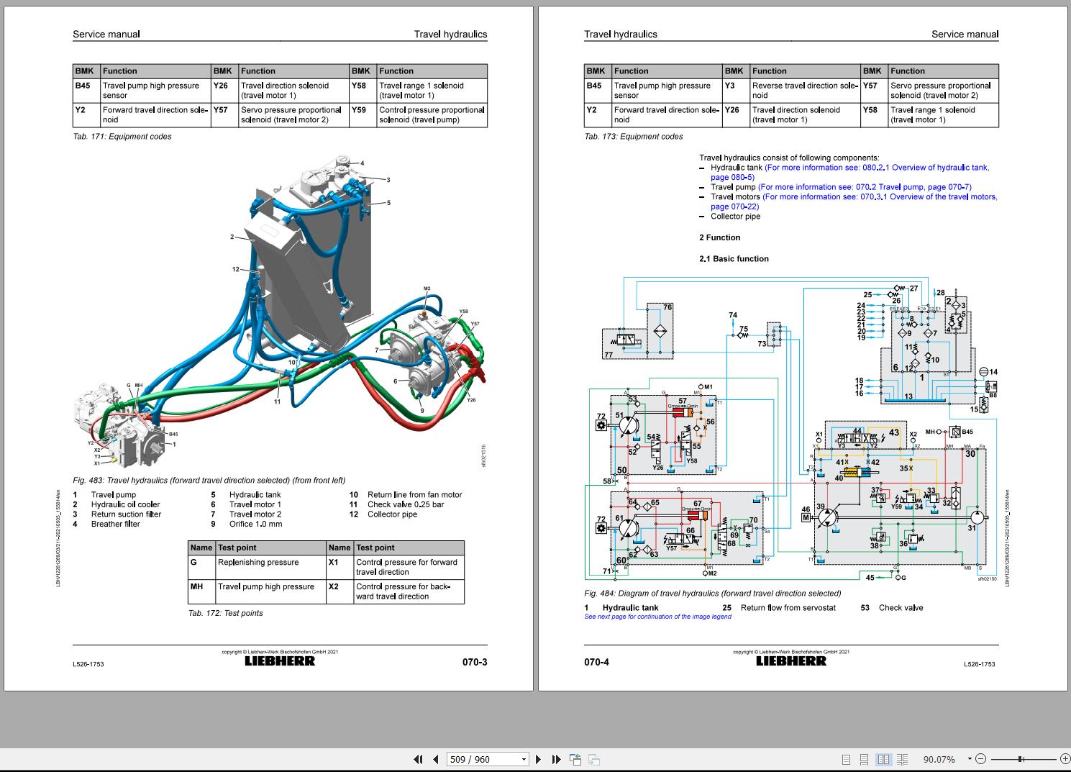Follow the Travel pump page 070-7 link
The image size is (1071, 772).
864,187
